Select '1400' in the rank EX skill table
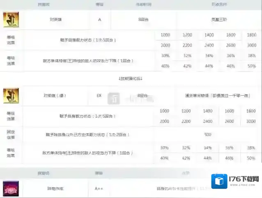Viewport: 262px width, 198px height. [208, 111]
